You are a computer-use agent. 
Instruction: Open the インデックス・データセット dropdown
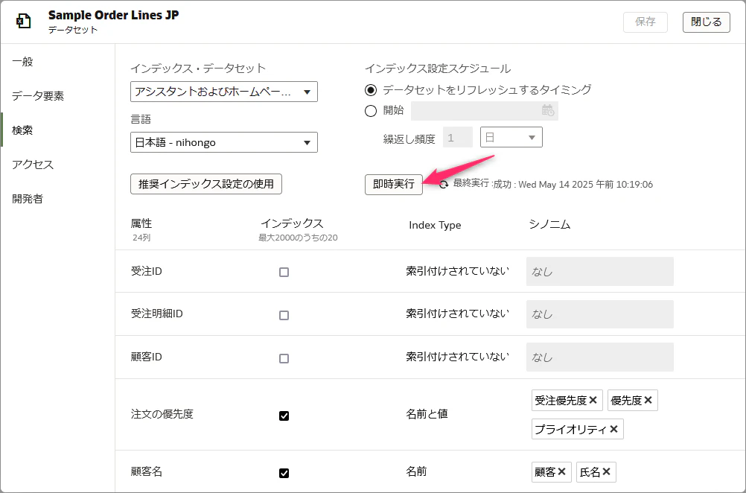(x=224, y=92)
